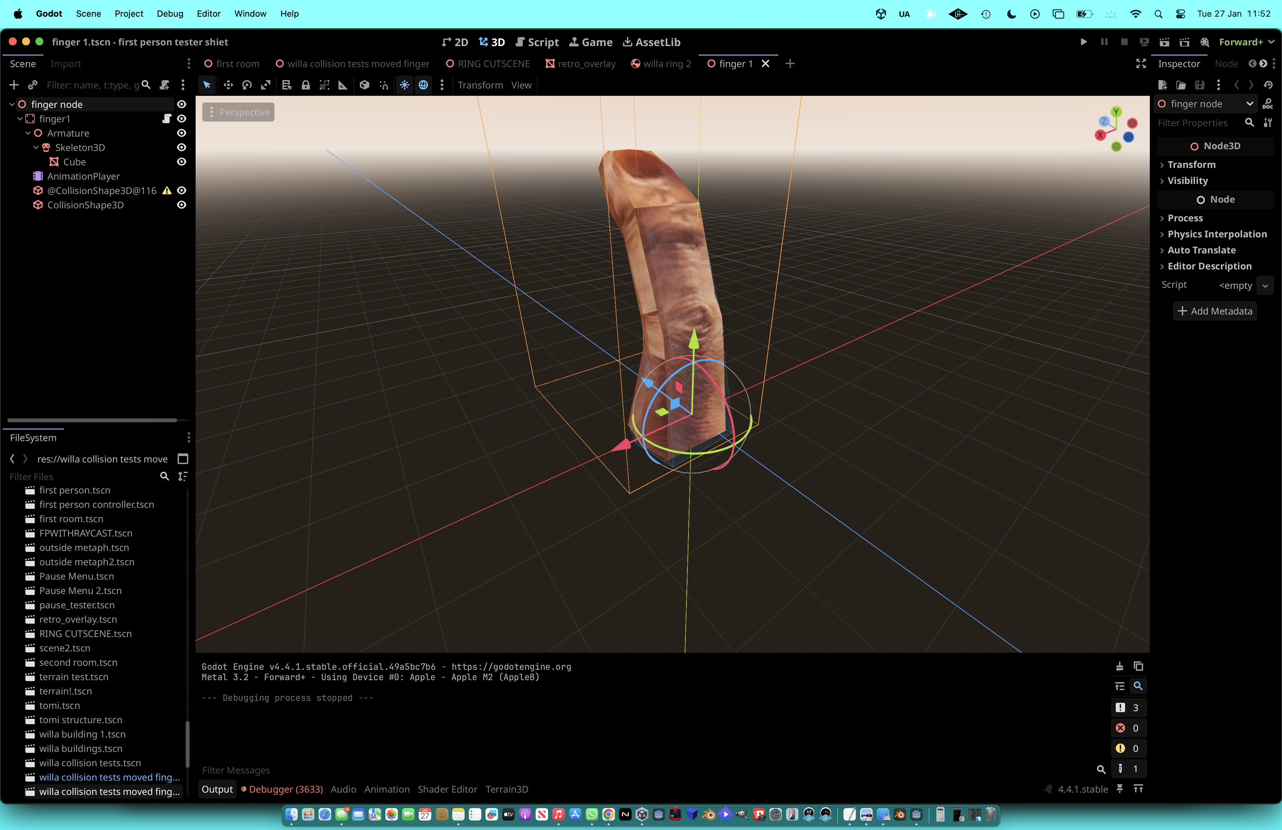Choose the Scale mode tool
This screenshot has height=830, width=1282.
coord(265,85)
